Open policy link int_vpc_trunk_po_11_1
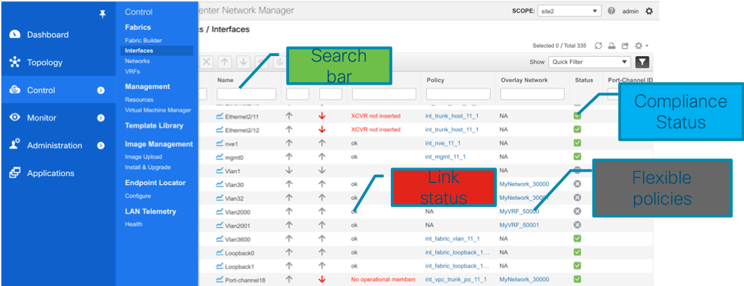This screenshot has width=744, height=286. [x=456, y=280]
